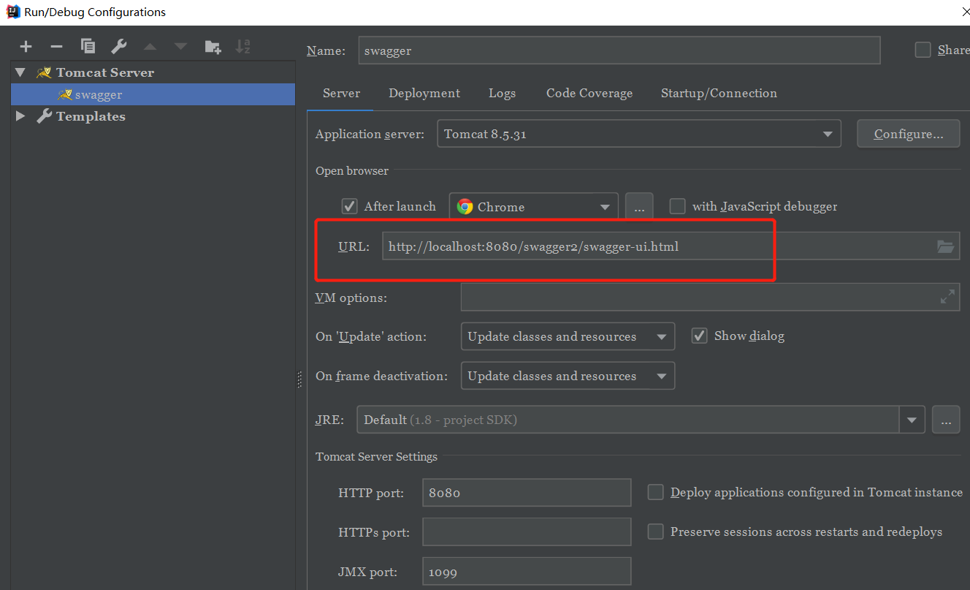Open the Application server dropdown
970x590 pixels.
click(x=638, y=134)
